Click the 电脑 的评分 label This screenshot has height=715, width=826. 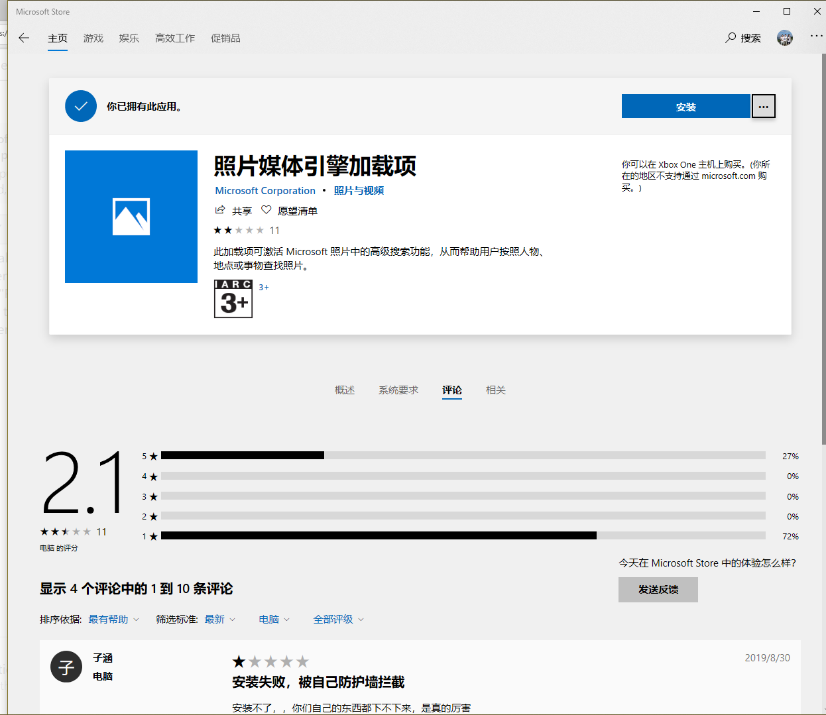pyautogui.click(x=59, y=548)
